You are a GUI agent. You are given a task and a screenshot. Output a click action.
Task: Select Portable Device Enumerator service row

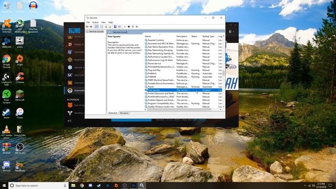tap(183, 83)
